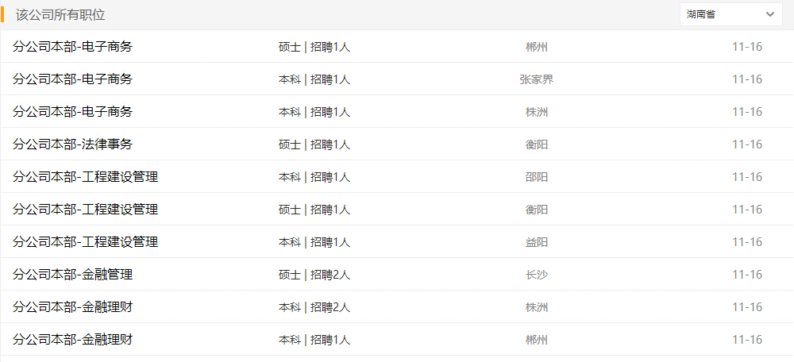Click the 该公司所有职位 section heading
This screenshot has width=794, height=362.
[60, 15]
